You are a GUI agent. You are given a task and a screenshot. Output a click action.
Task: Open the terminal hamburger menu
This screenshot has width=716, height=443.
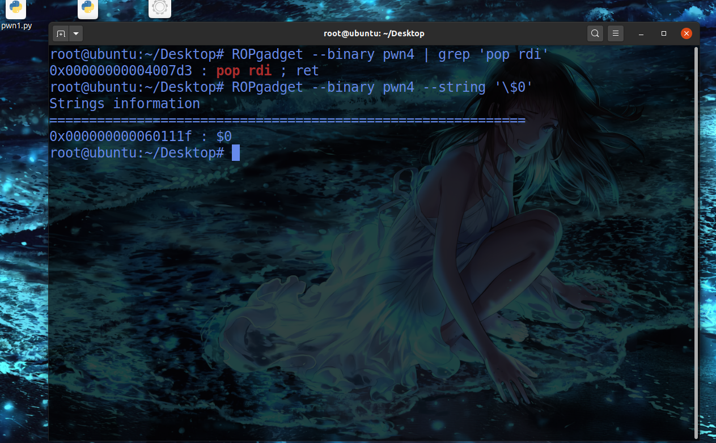616,33
